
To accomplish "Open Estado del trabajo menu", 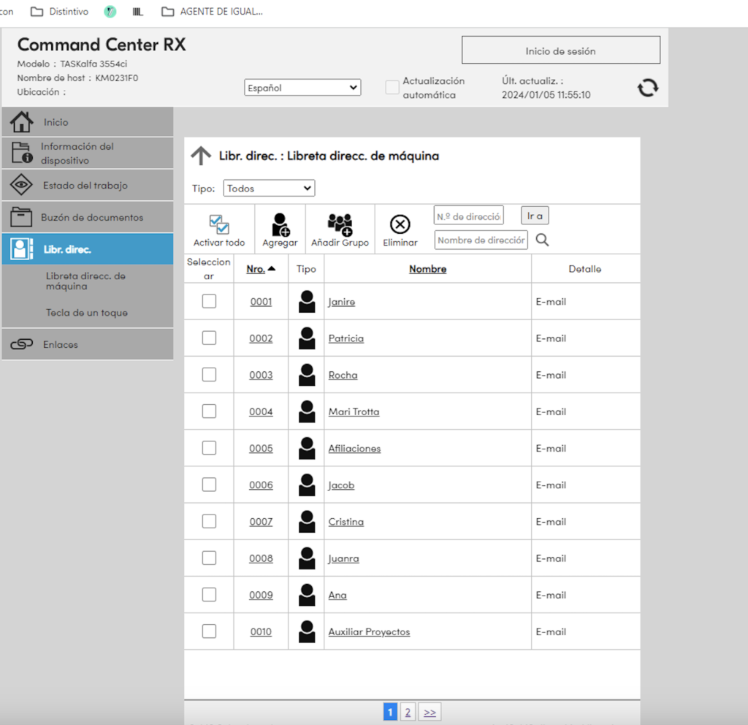I will pos(85,186).
